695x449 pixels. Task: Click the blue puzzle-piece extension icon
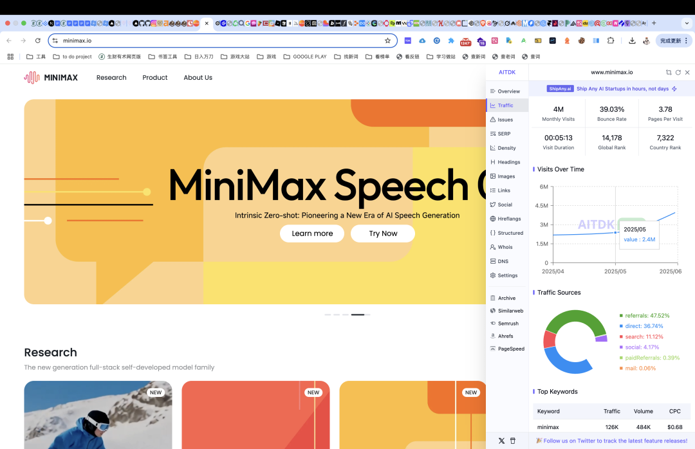point(450,41)
